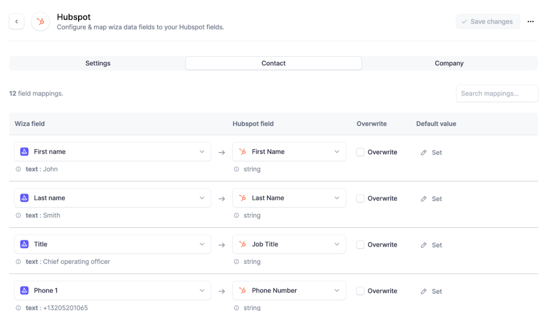Click Hubspot icon in Phone Number field
This screenshot has width=555, height=311.
(x=242, y=290)
